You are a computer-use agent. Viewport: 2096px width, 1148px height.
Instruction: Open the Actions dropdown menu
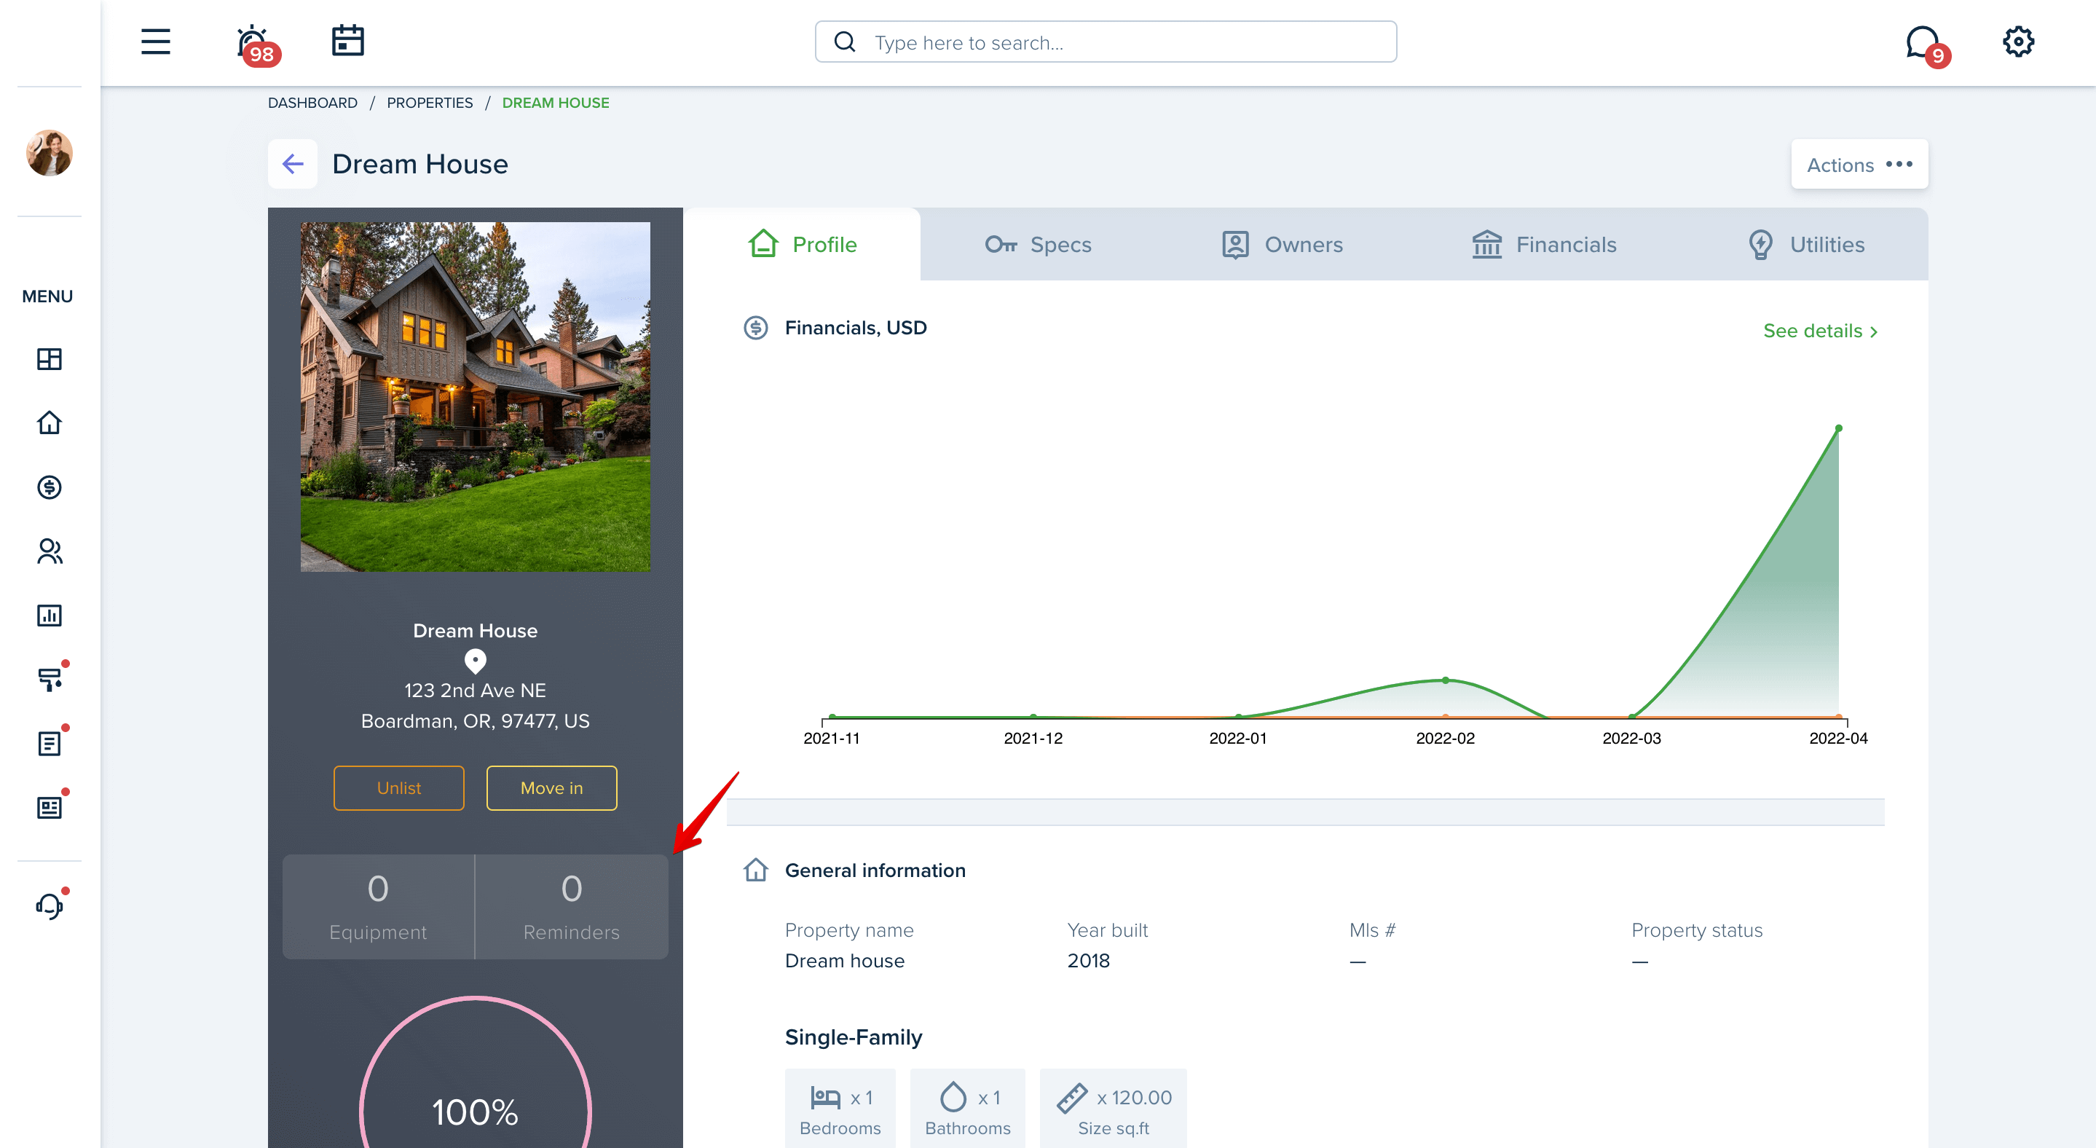click(x=1859, y=165)
